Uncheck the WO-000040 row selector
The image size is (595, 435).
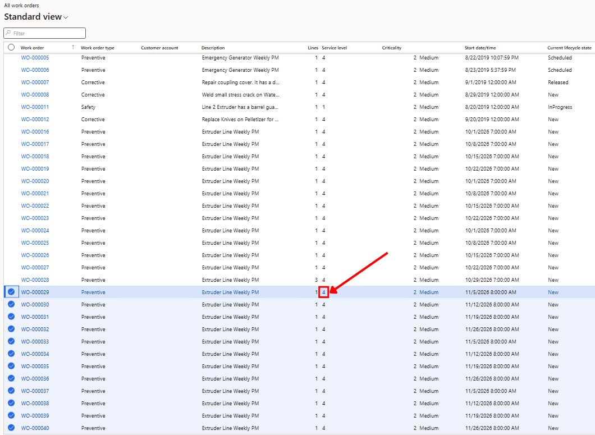click(11, 428)
